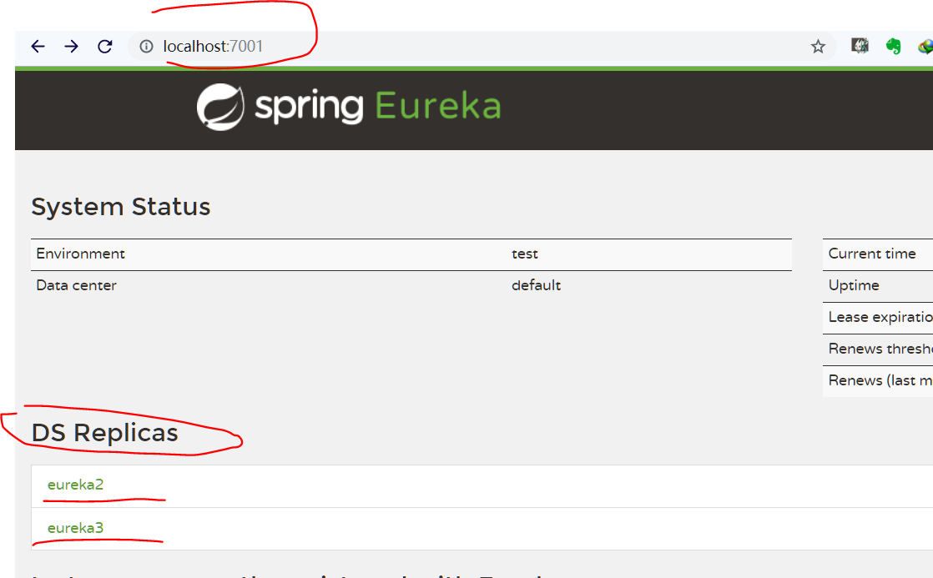Click the DS Replicas heading
Screen dimensions: 933x578
(x=104, y=432)
